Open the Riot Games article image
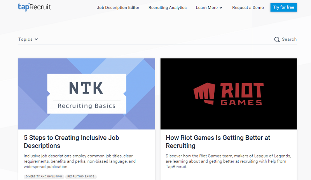 tap(229, 94)
